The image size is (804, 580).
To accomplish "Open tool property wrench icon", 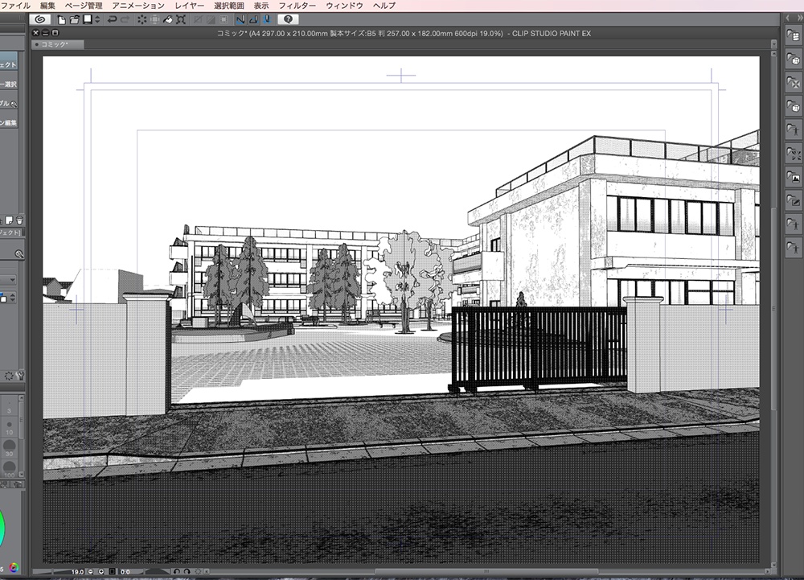I will point(21,376).
